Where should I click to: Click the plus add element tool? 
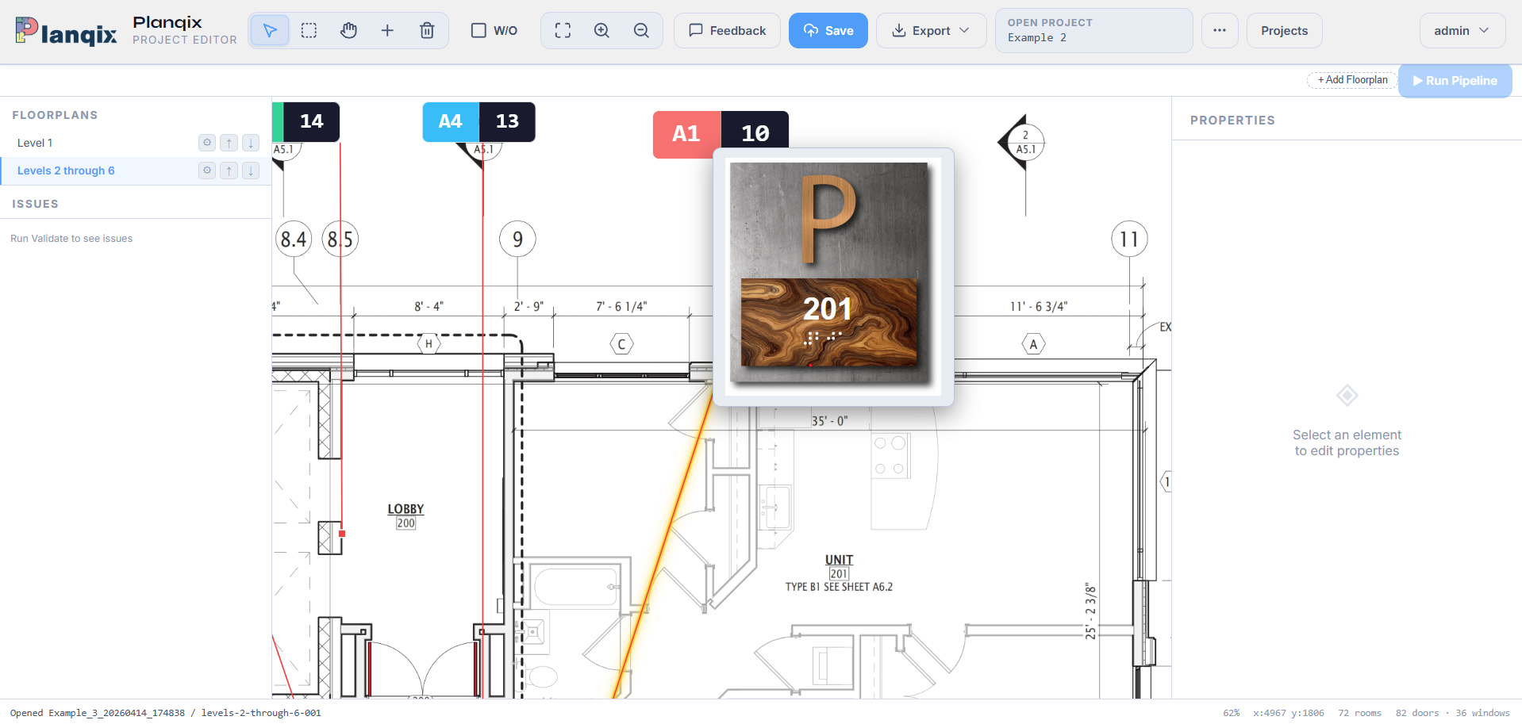pos(387,31)
